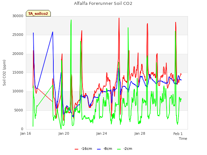The image size is (207, 155).
Task: Toggle the -8cm legend entry
Action: point(104,149)
